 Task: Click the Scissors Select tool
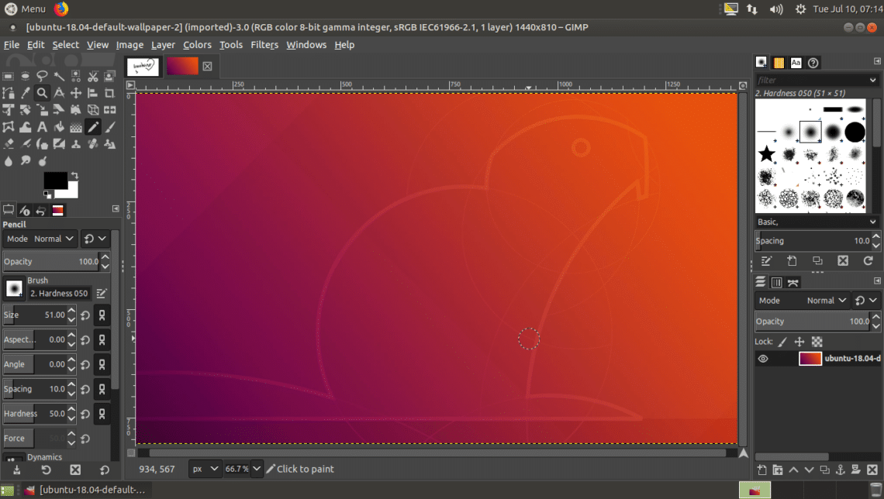pyautogui.click(x=92, y=76)
